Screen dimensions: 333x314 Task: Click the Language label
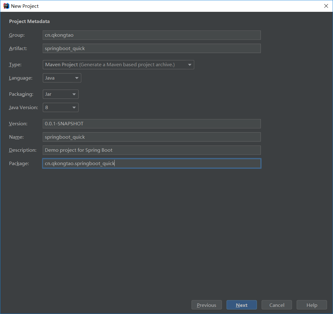[x=21, y=78]
